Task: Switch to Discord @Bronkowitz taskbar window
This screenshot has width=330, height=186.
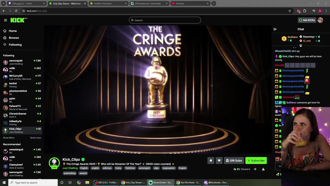Action: (x=216, y=183)
